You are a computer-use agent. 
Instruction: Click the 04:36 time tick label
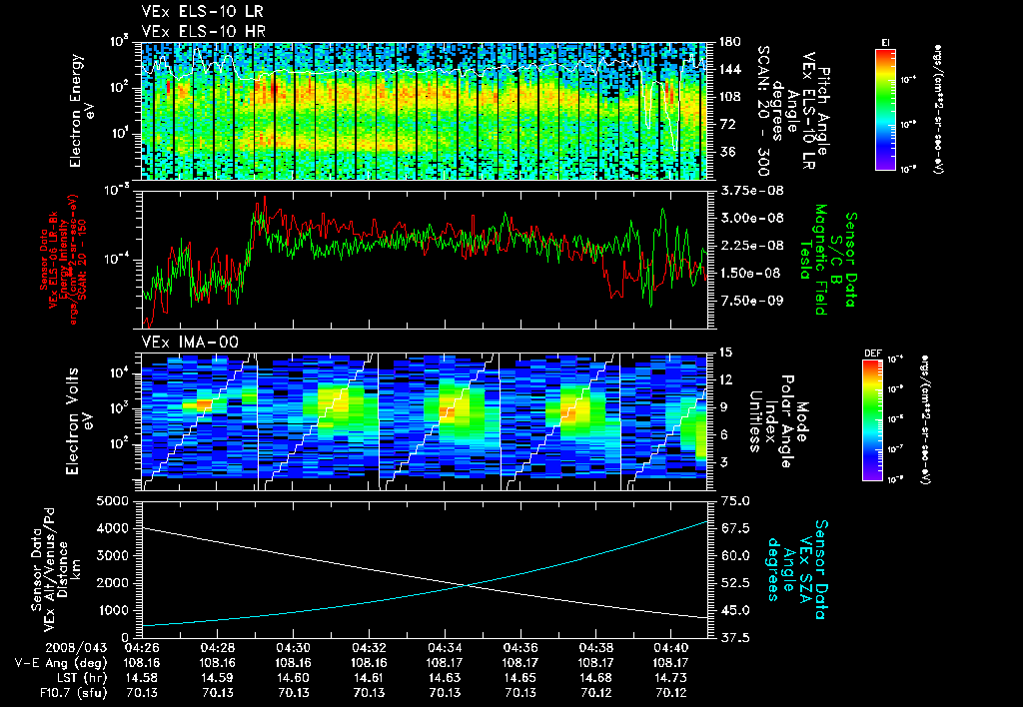pos(519,648)
